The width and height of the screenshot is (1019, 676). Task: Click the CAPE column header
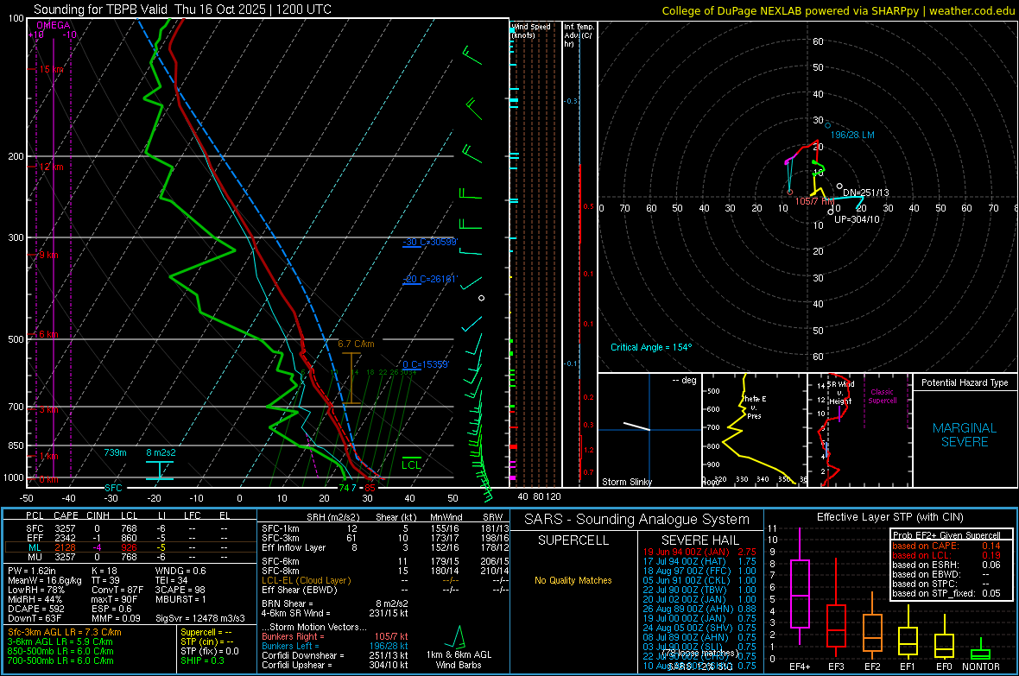[66, 515]
